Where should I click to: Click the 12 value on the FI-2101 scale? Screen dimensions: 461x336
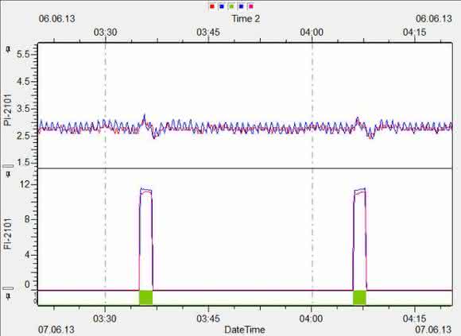pyautogui.click(x=24, y=184)
